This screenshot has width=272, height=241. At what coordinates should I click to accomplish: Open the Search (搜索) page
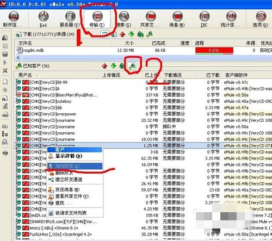(x=124, y=19)
